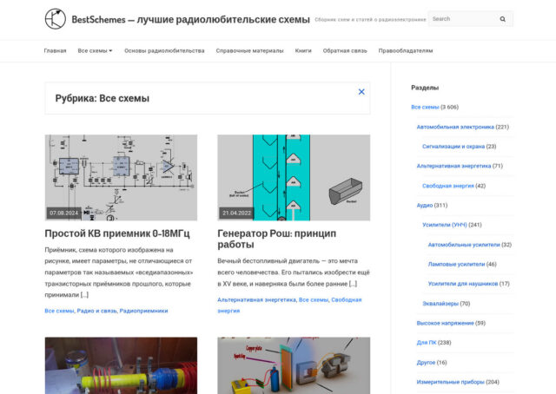
Task: Click the 21.04.2022 date badge
Action: coord(236,213)
